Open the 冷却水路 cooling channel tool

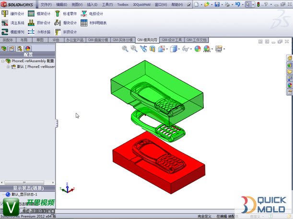(39, 32)
